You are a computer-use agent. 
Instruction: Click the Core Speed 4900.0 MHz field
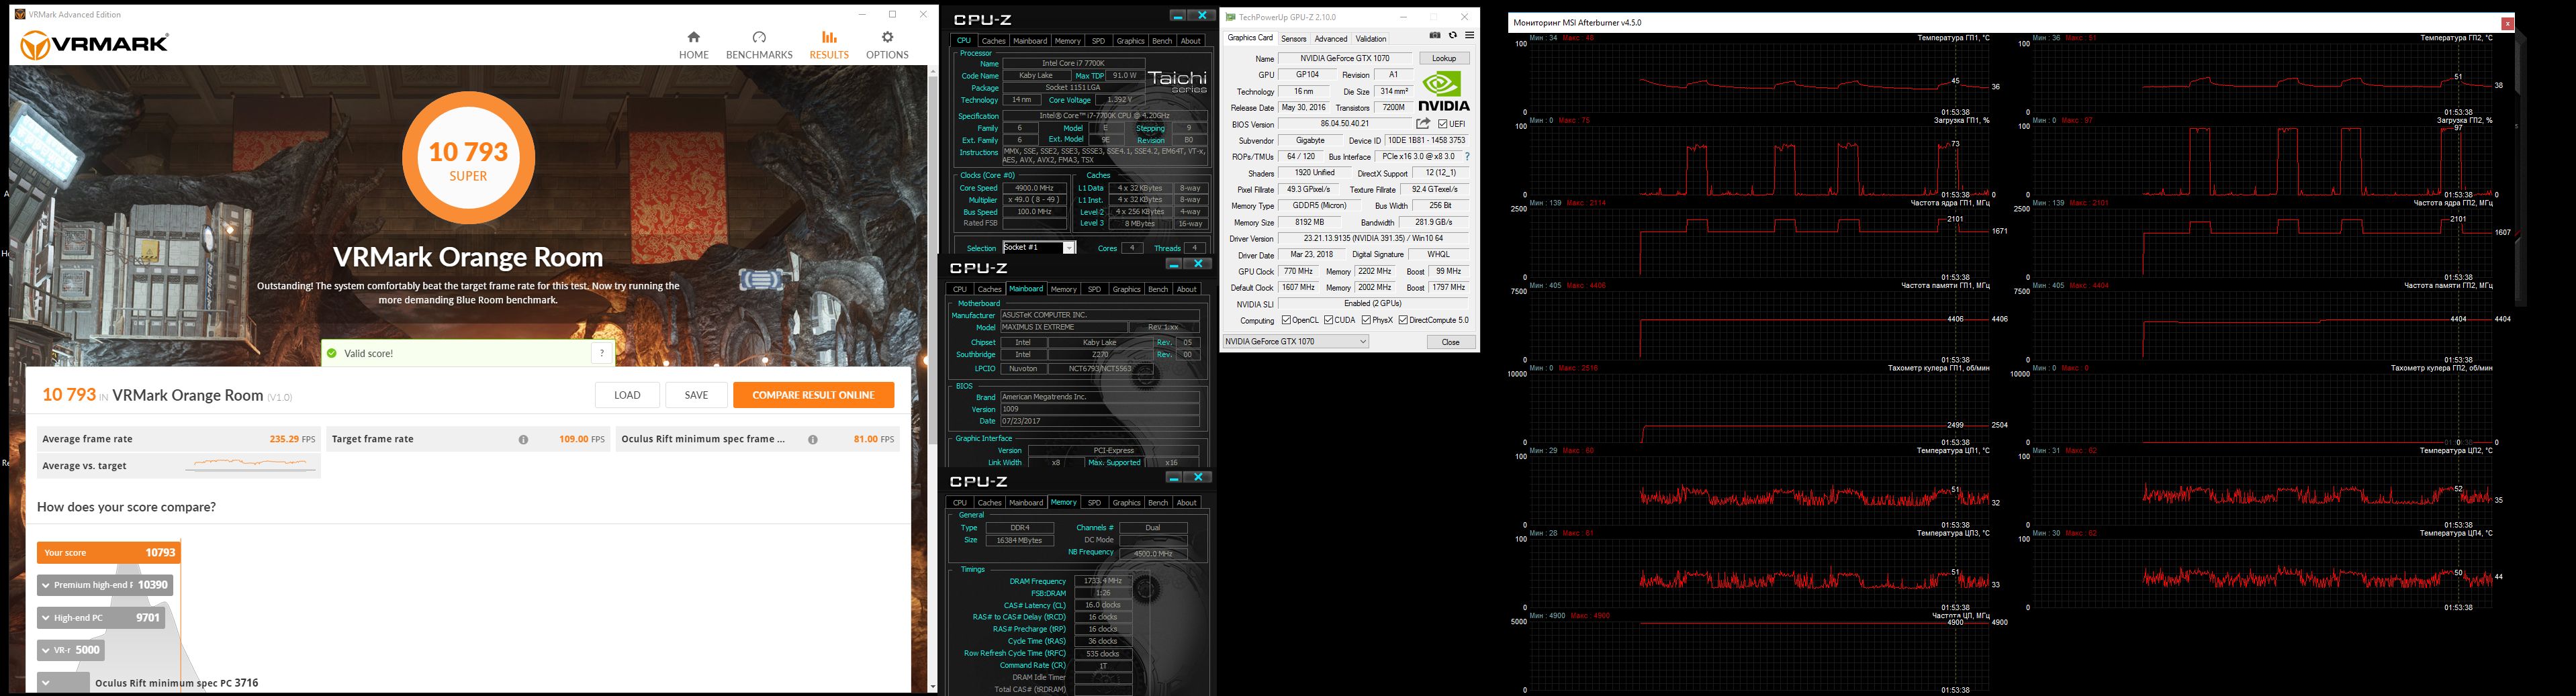(1034, 188)
